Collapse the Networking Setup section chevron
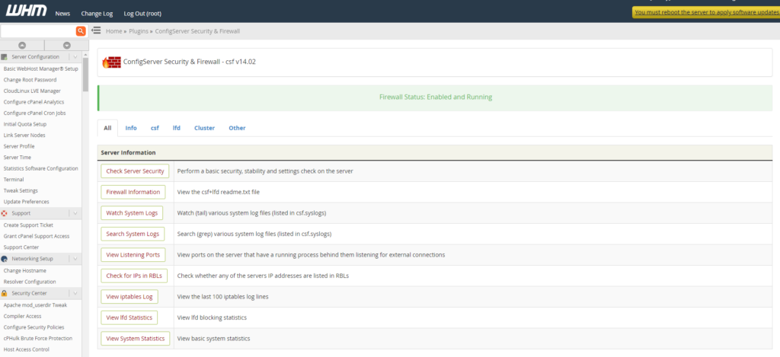Screen dimensions: 780x357 pyautogui.click(x=75, y=259)
